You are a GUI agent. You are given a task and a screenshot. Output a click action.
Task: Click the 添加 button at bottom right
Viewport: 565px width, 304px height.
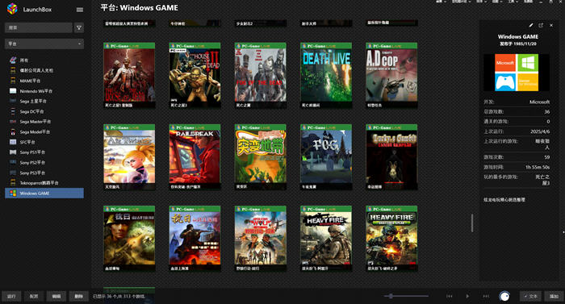pos(554,296)
